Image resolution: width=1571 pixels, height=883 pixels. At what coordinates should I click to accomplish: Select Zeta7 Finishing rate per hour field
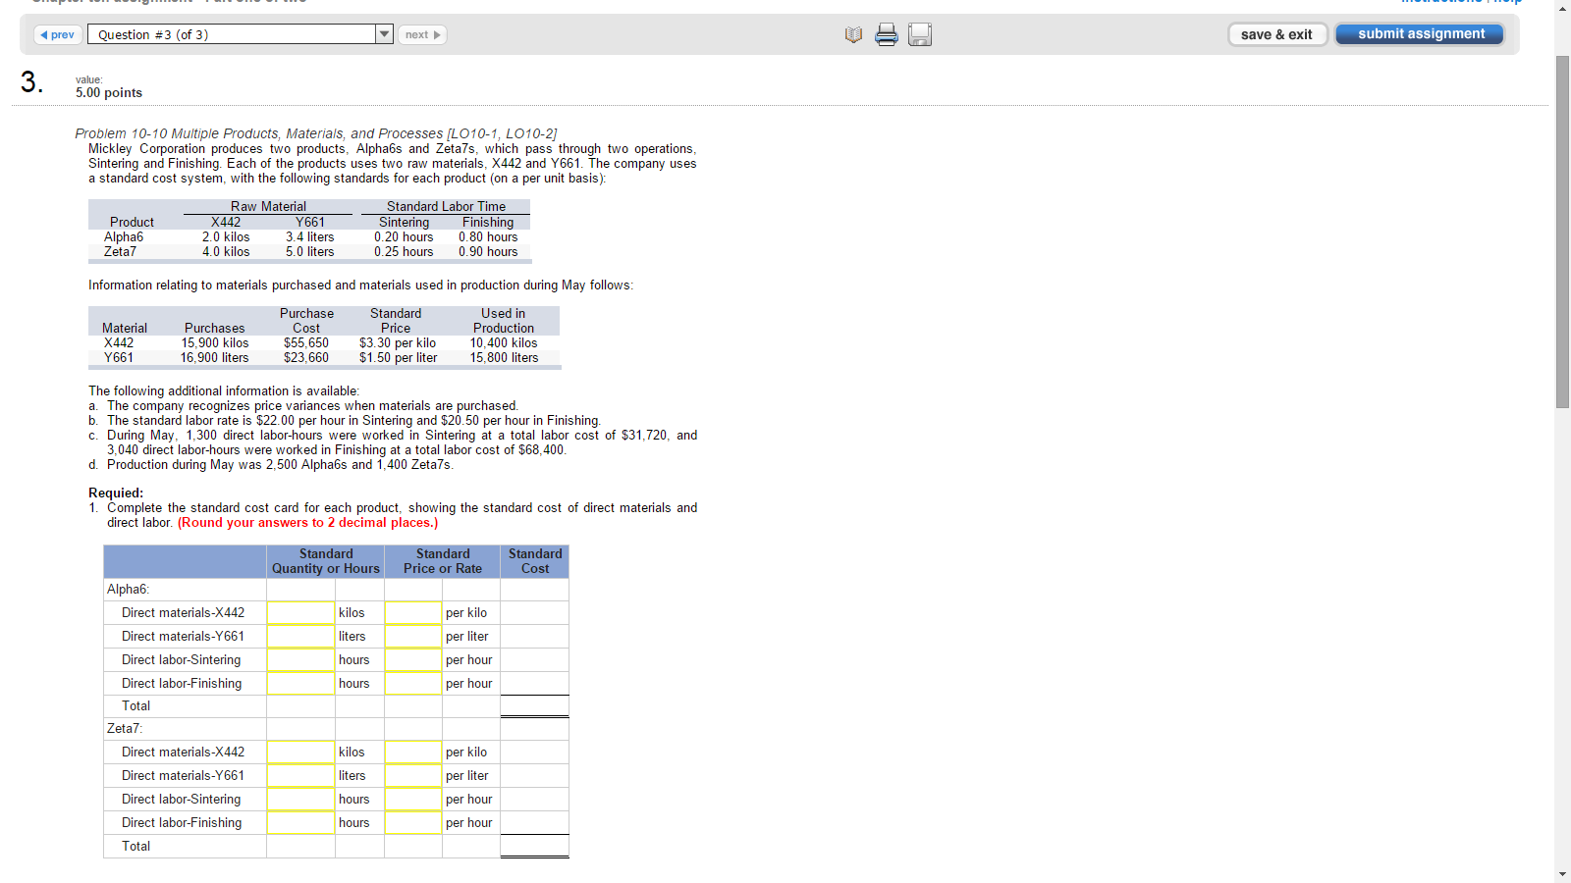(413, 823)
